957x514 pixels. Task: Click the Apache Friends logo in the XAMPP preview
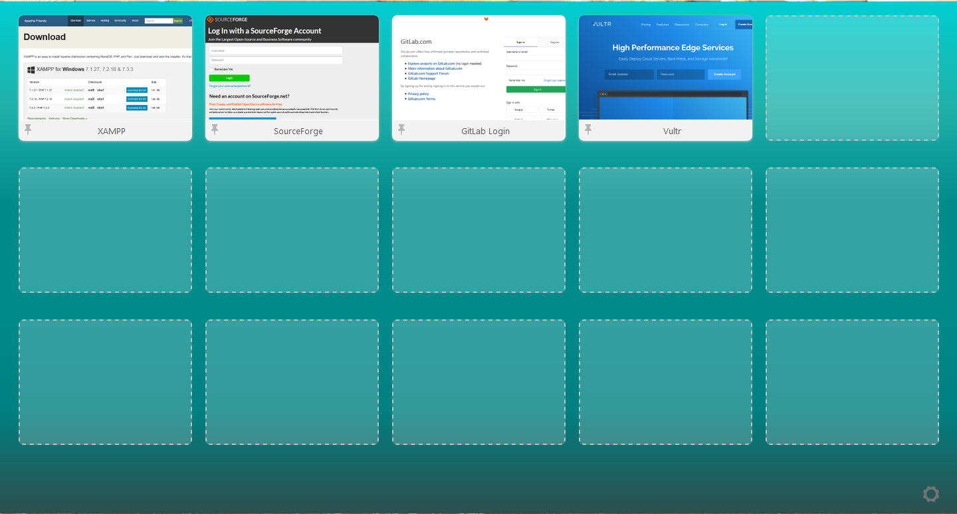coord(35,21)
